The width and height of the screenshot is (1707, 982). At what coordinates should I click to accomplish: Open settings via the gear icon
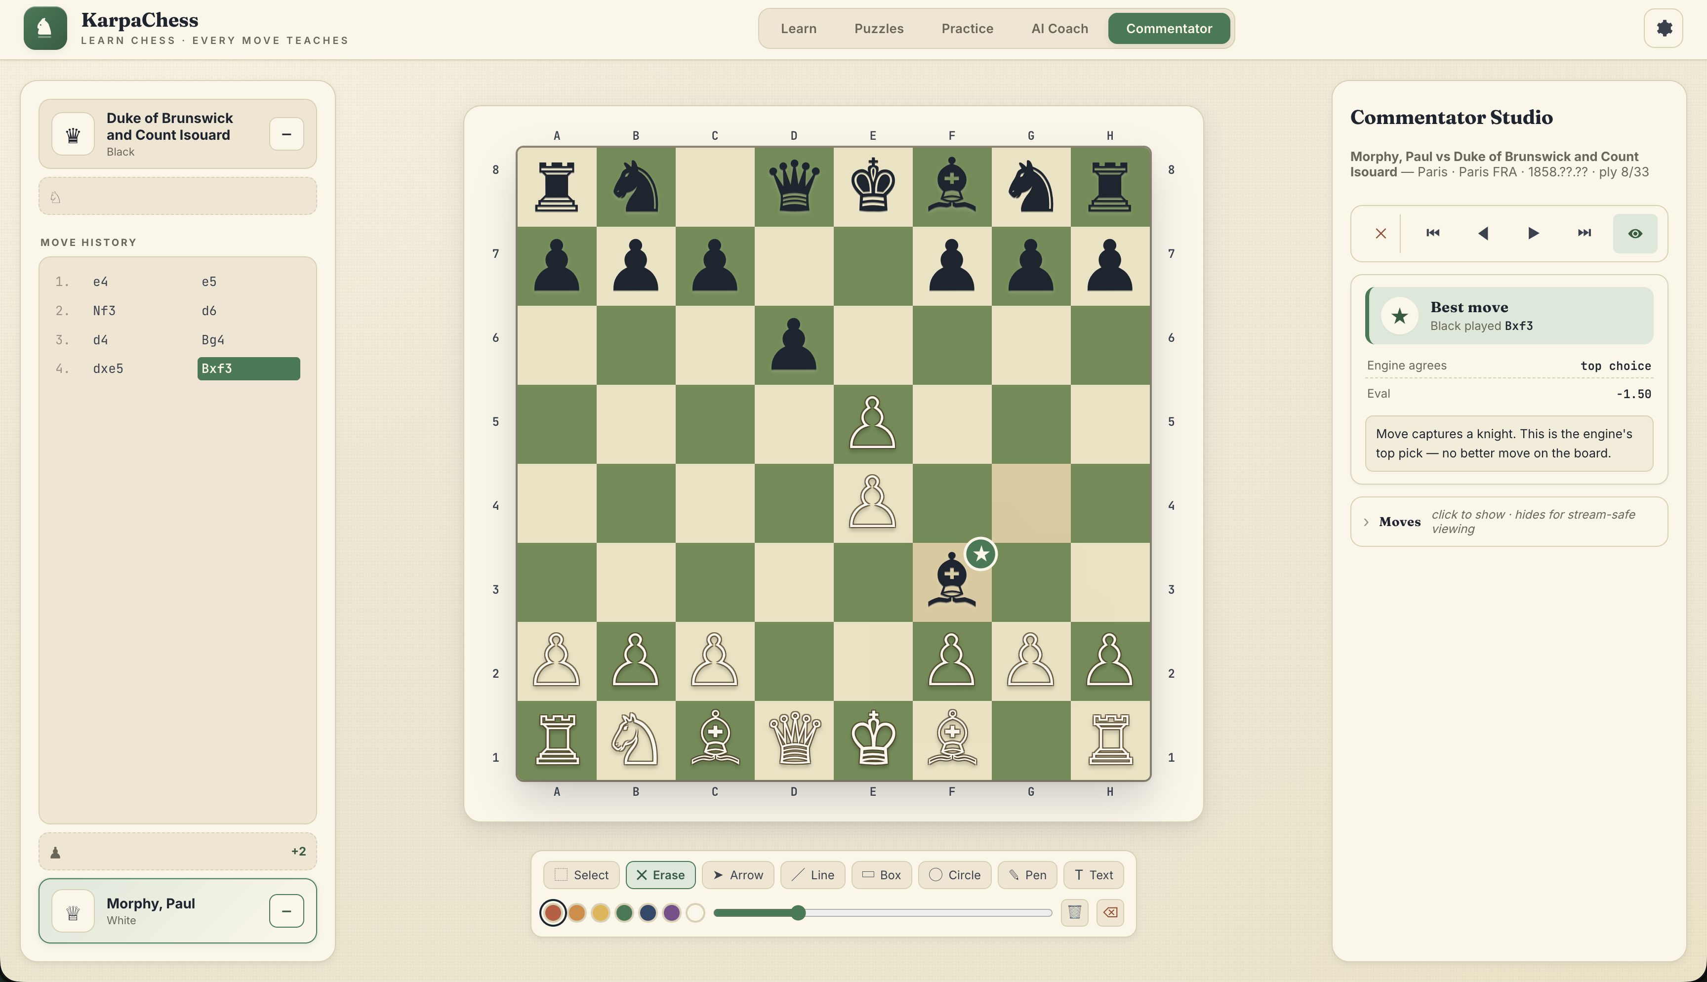point(1663,28)
